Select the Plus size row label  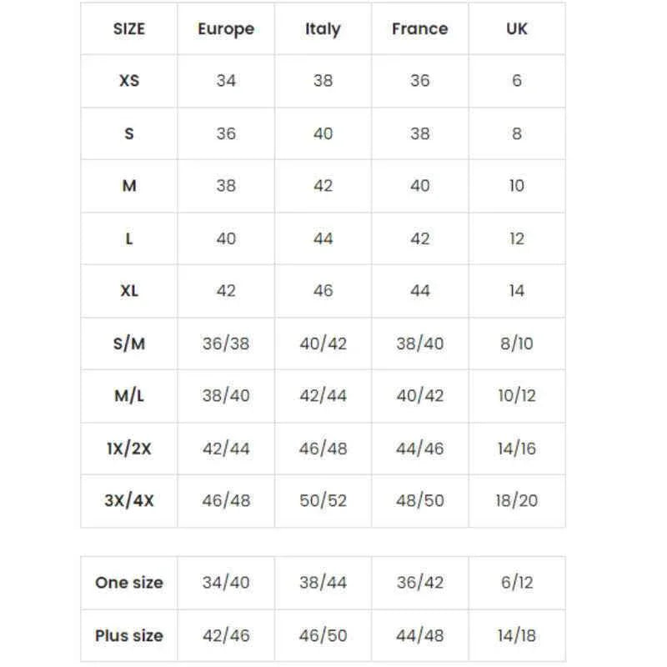[129, 635]
